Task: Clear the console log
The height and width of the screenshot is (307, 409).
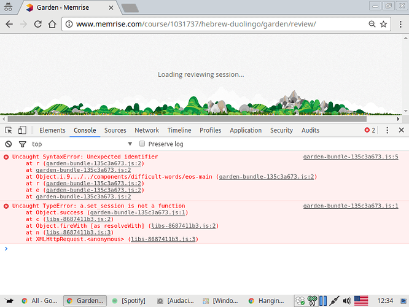Action: click(x=9, y=144)
